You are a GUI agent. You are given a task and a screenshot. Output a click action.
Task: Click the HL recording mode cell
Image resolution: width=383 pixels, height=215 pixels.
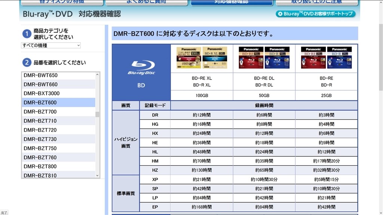click(155, 152)
